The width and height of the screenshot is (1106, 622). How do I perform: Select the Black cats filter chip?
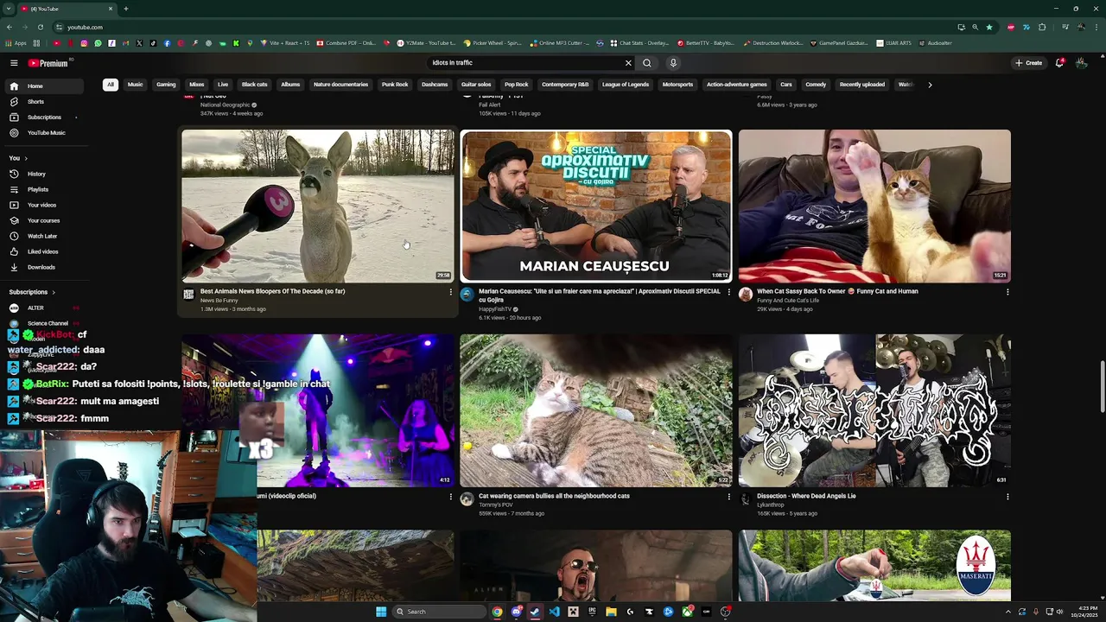point(255,85)
